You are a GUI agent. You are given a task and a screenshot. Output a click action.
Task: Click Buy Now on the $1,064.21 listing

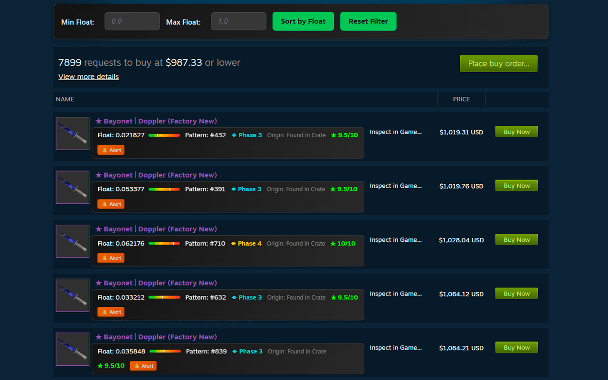pos(516,347)
